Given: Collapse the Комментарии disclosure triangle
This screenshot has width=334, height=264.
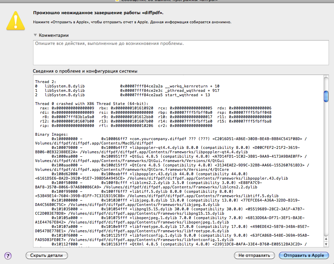Looking at the screenshot, I should pos(35,35).
